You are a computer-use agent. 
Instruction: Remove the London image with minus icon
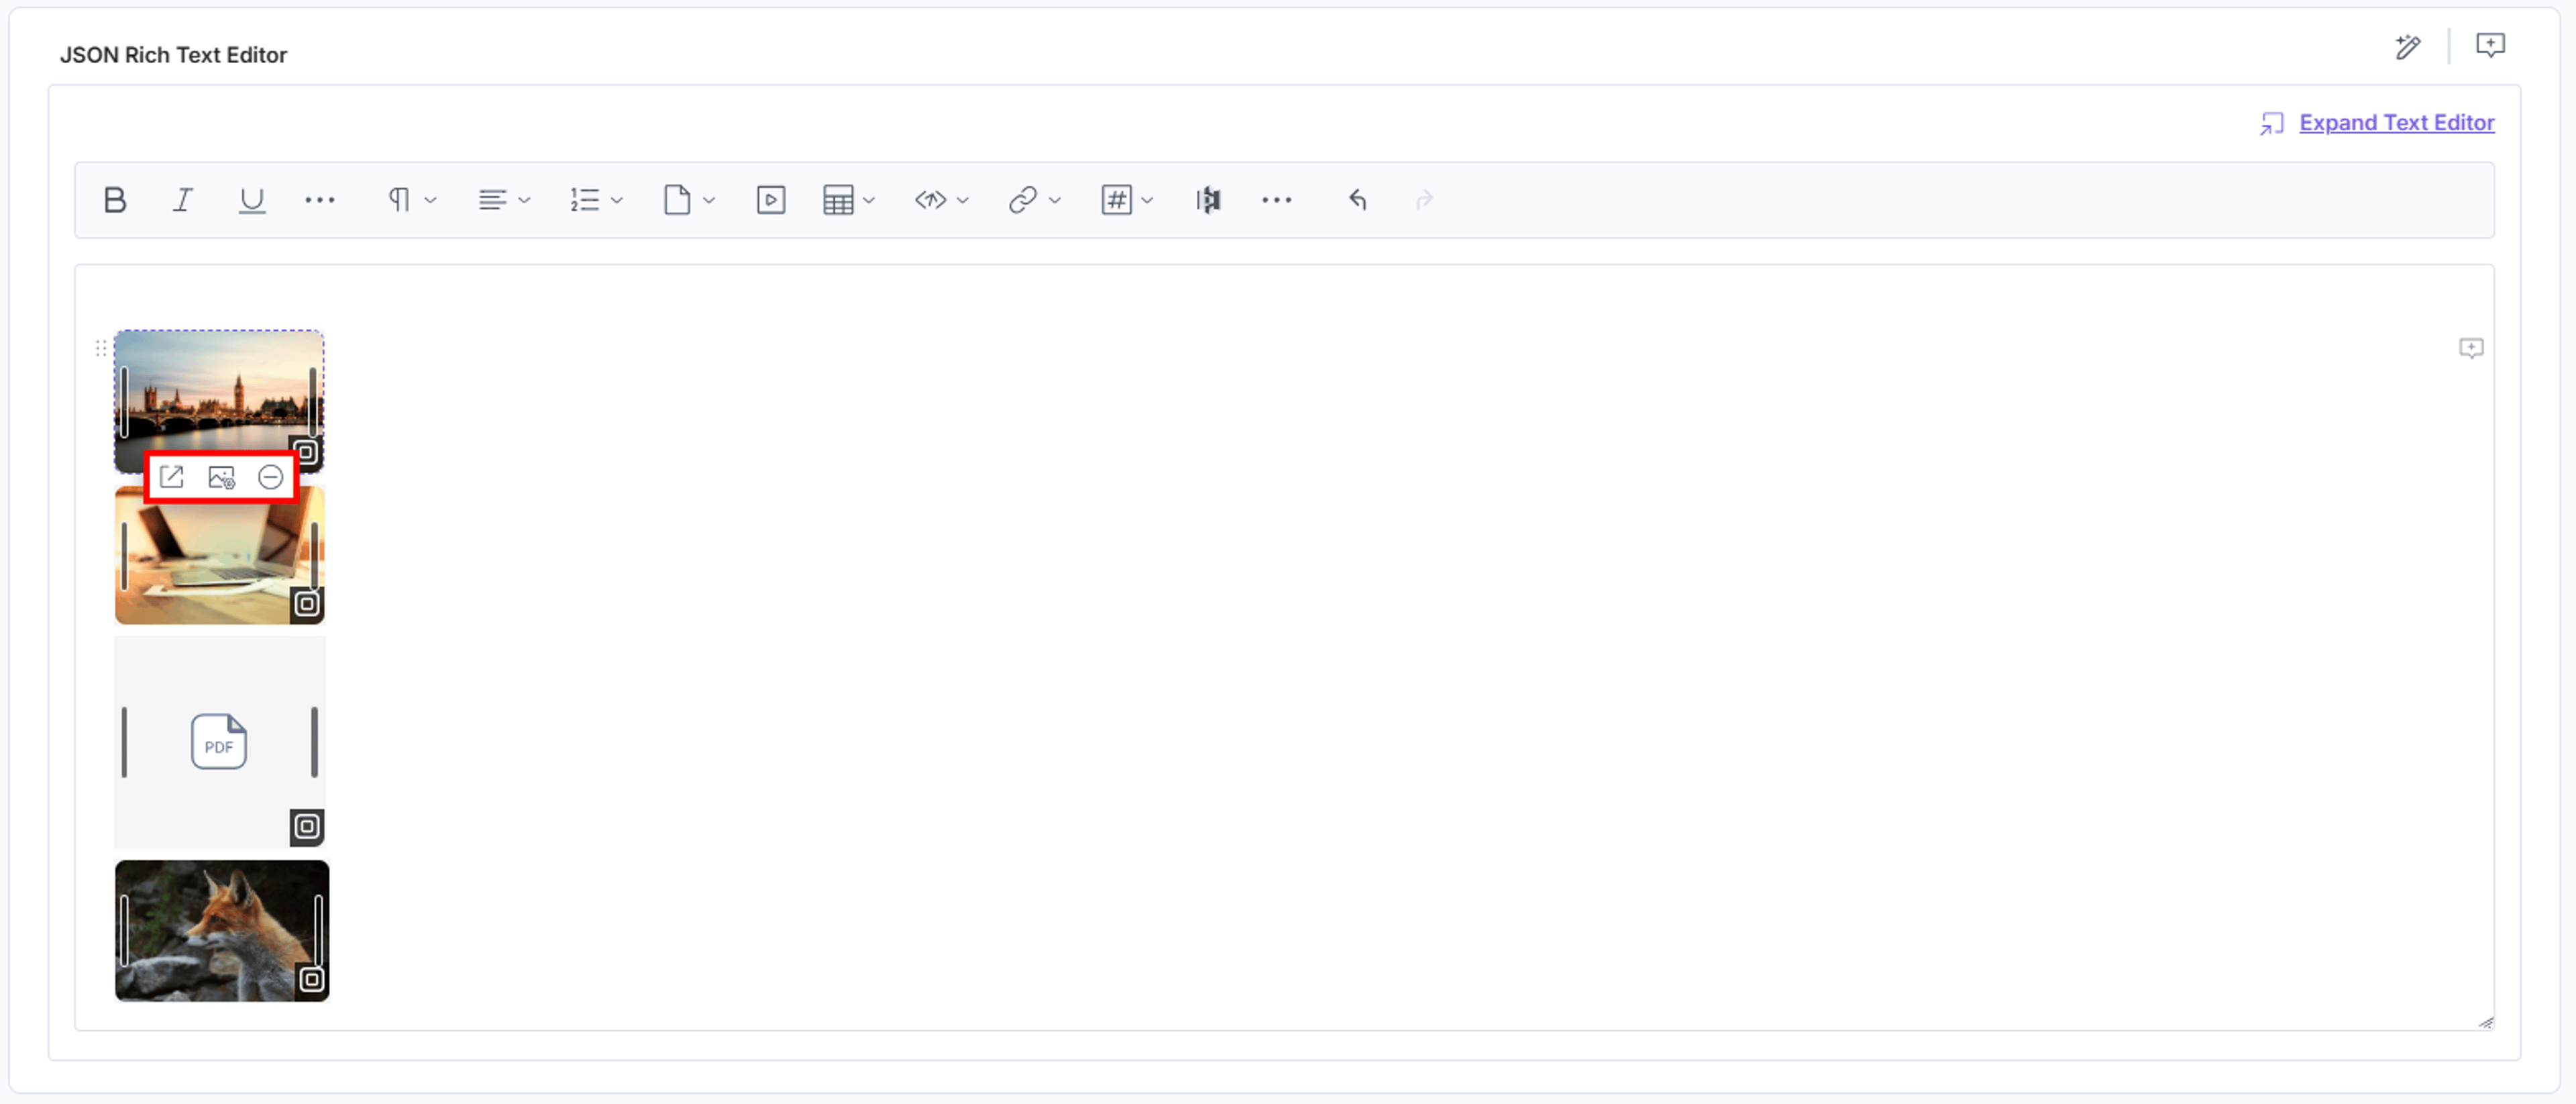pos(270,477)
